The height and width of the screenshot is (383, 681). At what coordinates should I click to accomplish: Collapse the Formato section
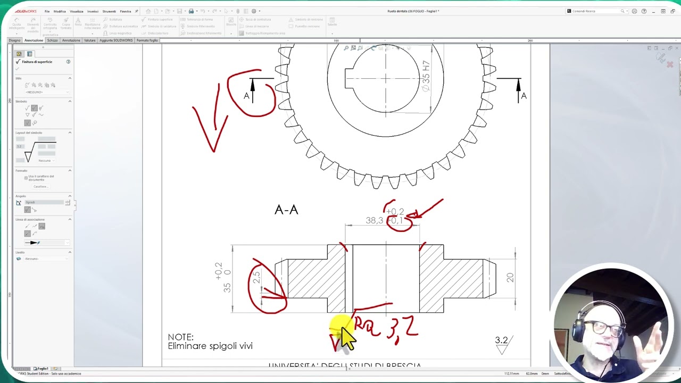tap(70, 171)
